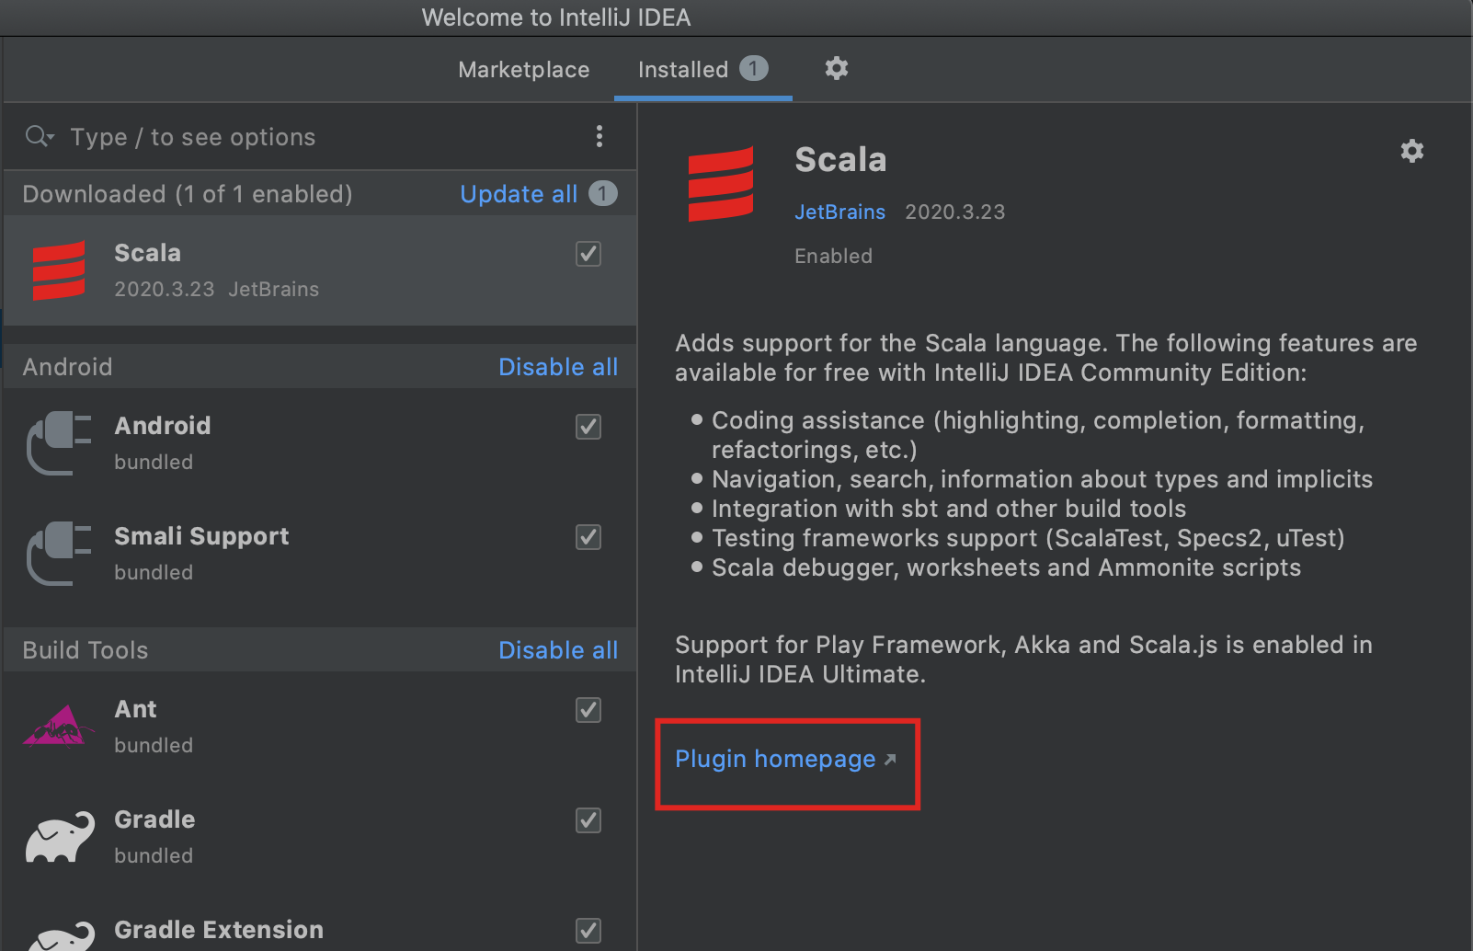
Task: Toggle the Scala plugin checkbox
Action: pos(588,254)
